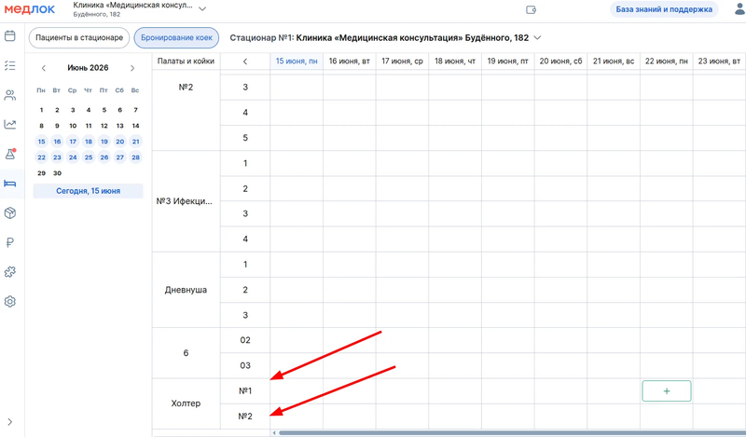Pick day 21 in the mini calendar
The height and width of the screenshot is (437, 746).
[x=135, y=142]
